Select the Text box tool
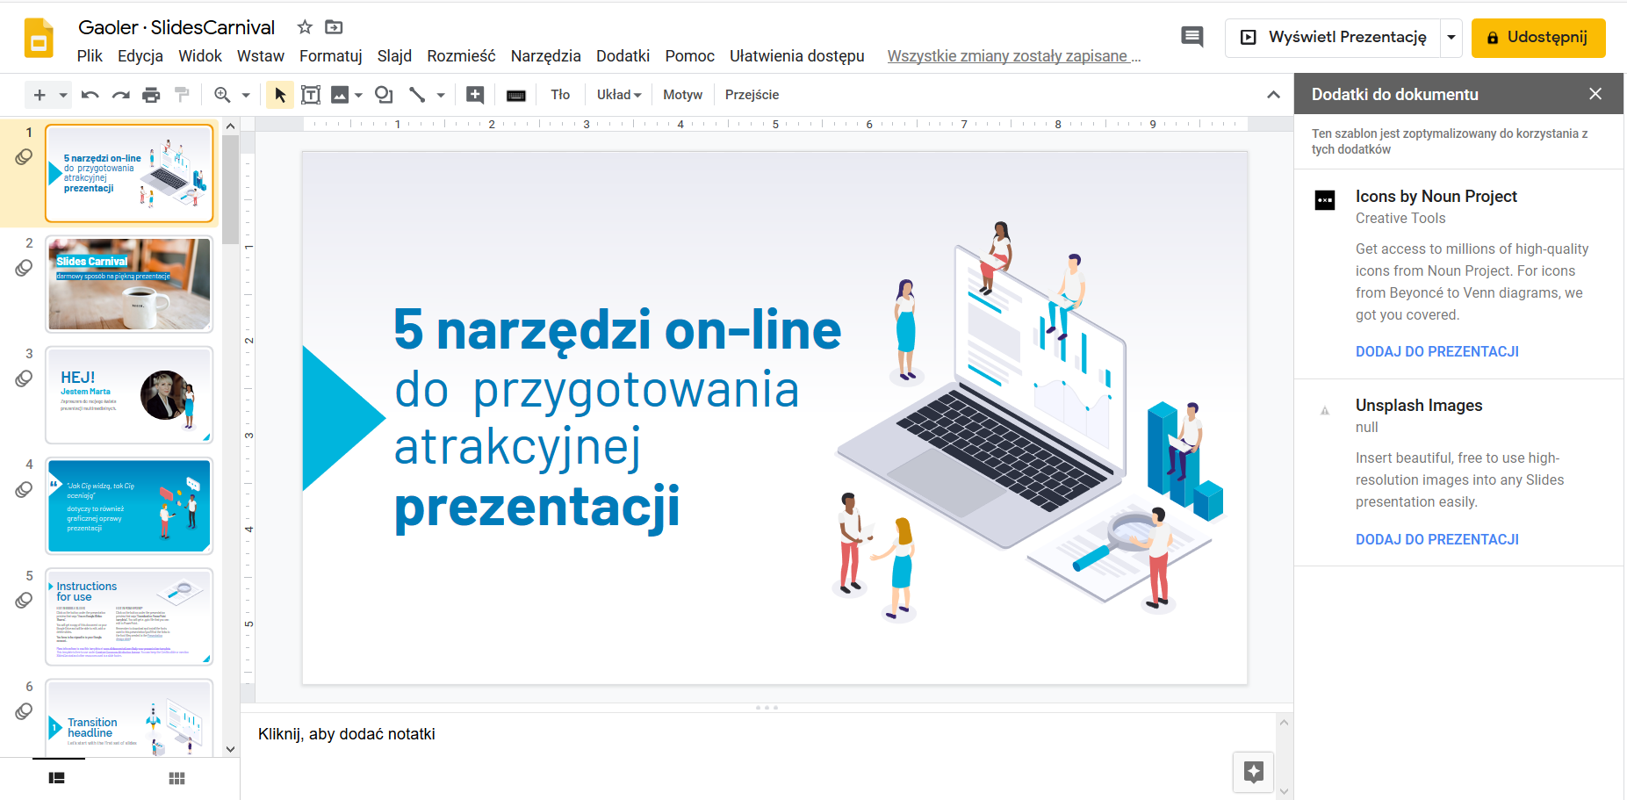This screenshot has width=1627, height=800. (x=311, y=95)
